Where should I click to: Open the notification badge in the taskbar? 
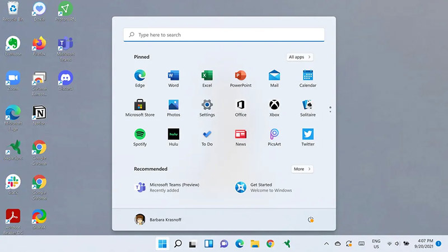click(438, 244)
